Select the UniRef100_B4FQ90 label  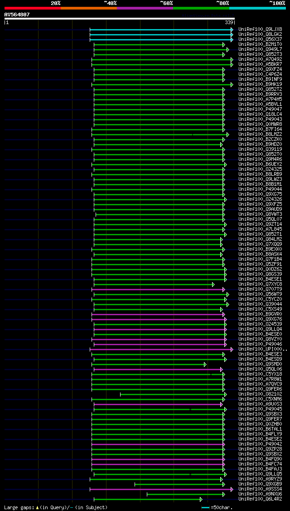pyautogui.click(x=260, y=459)
